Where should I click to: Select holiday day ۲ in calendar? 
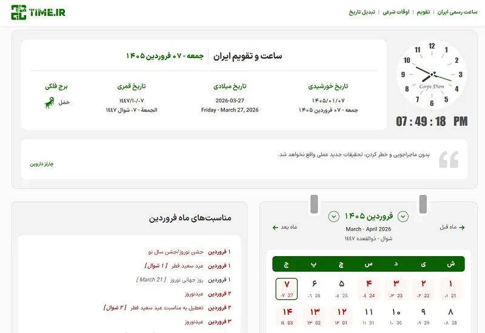[423, 289]
